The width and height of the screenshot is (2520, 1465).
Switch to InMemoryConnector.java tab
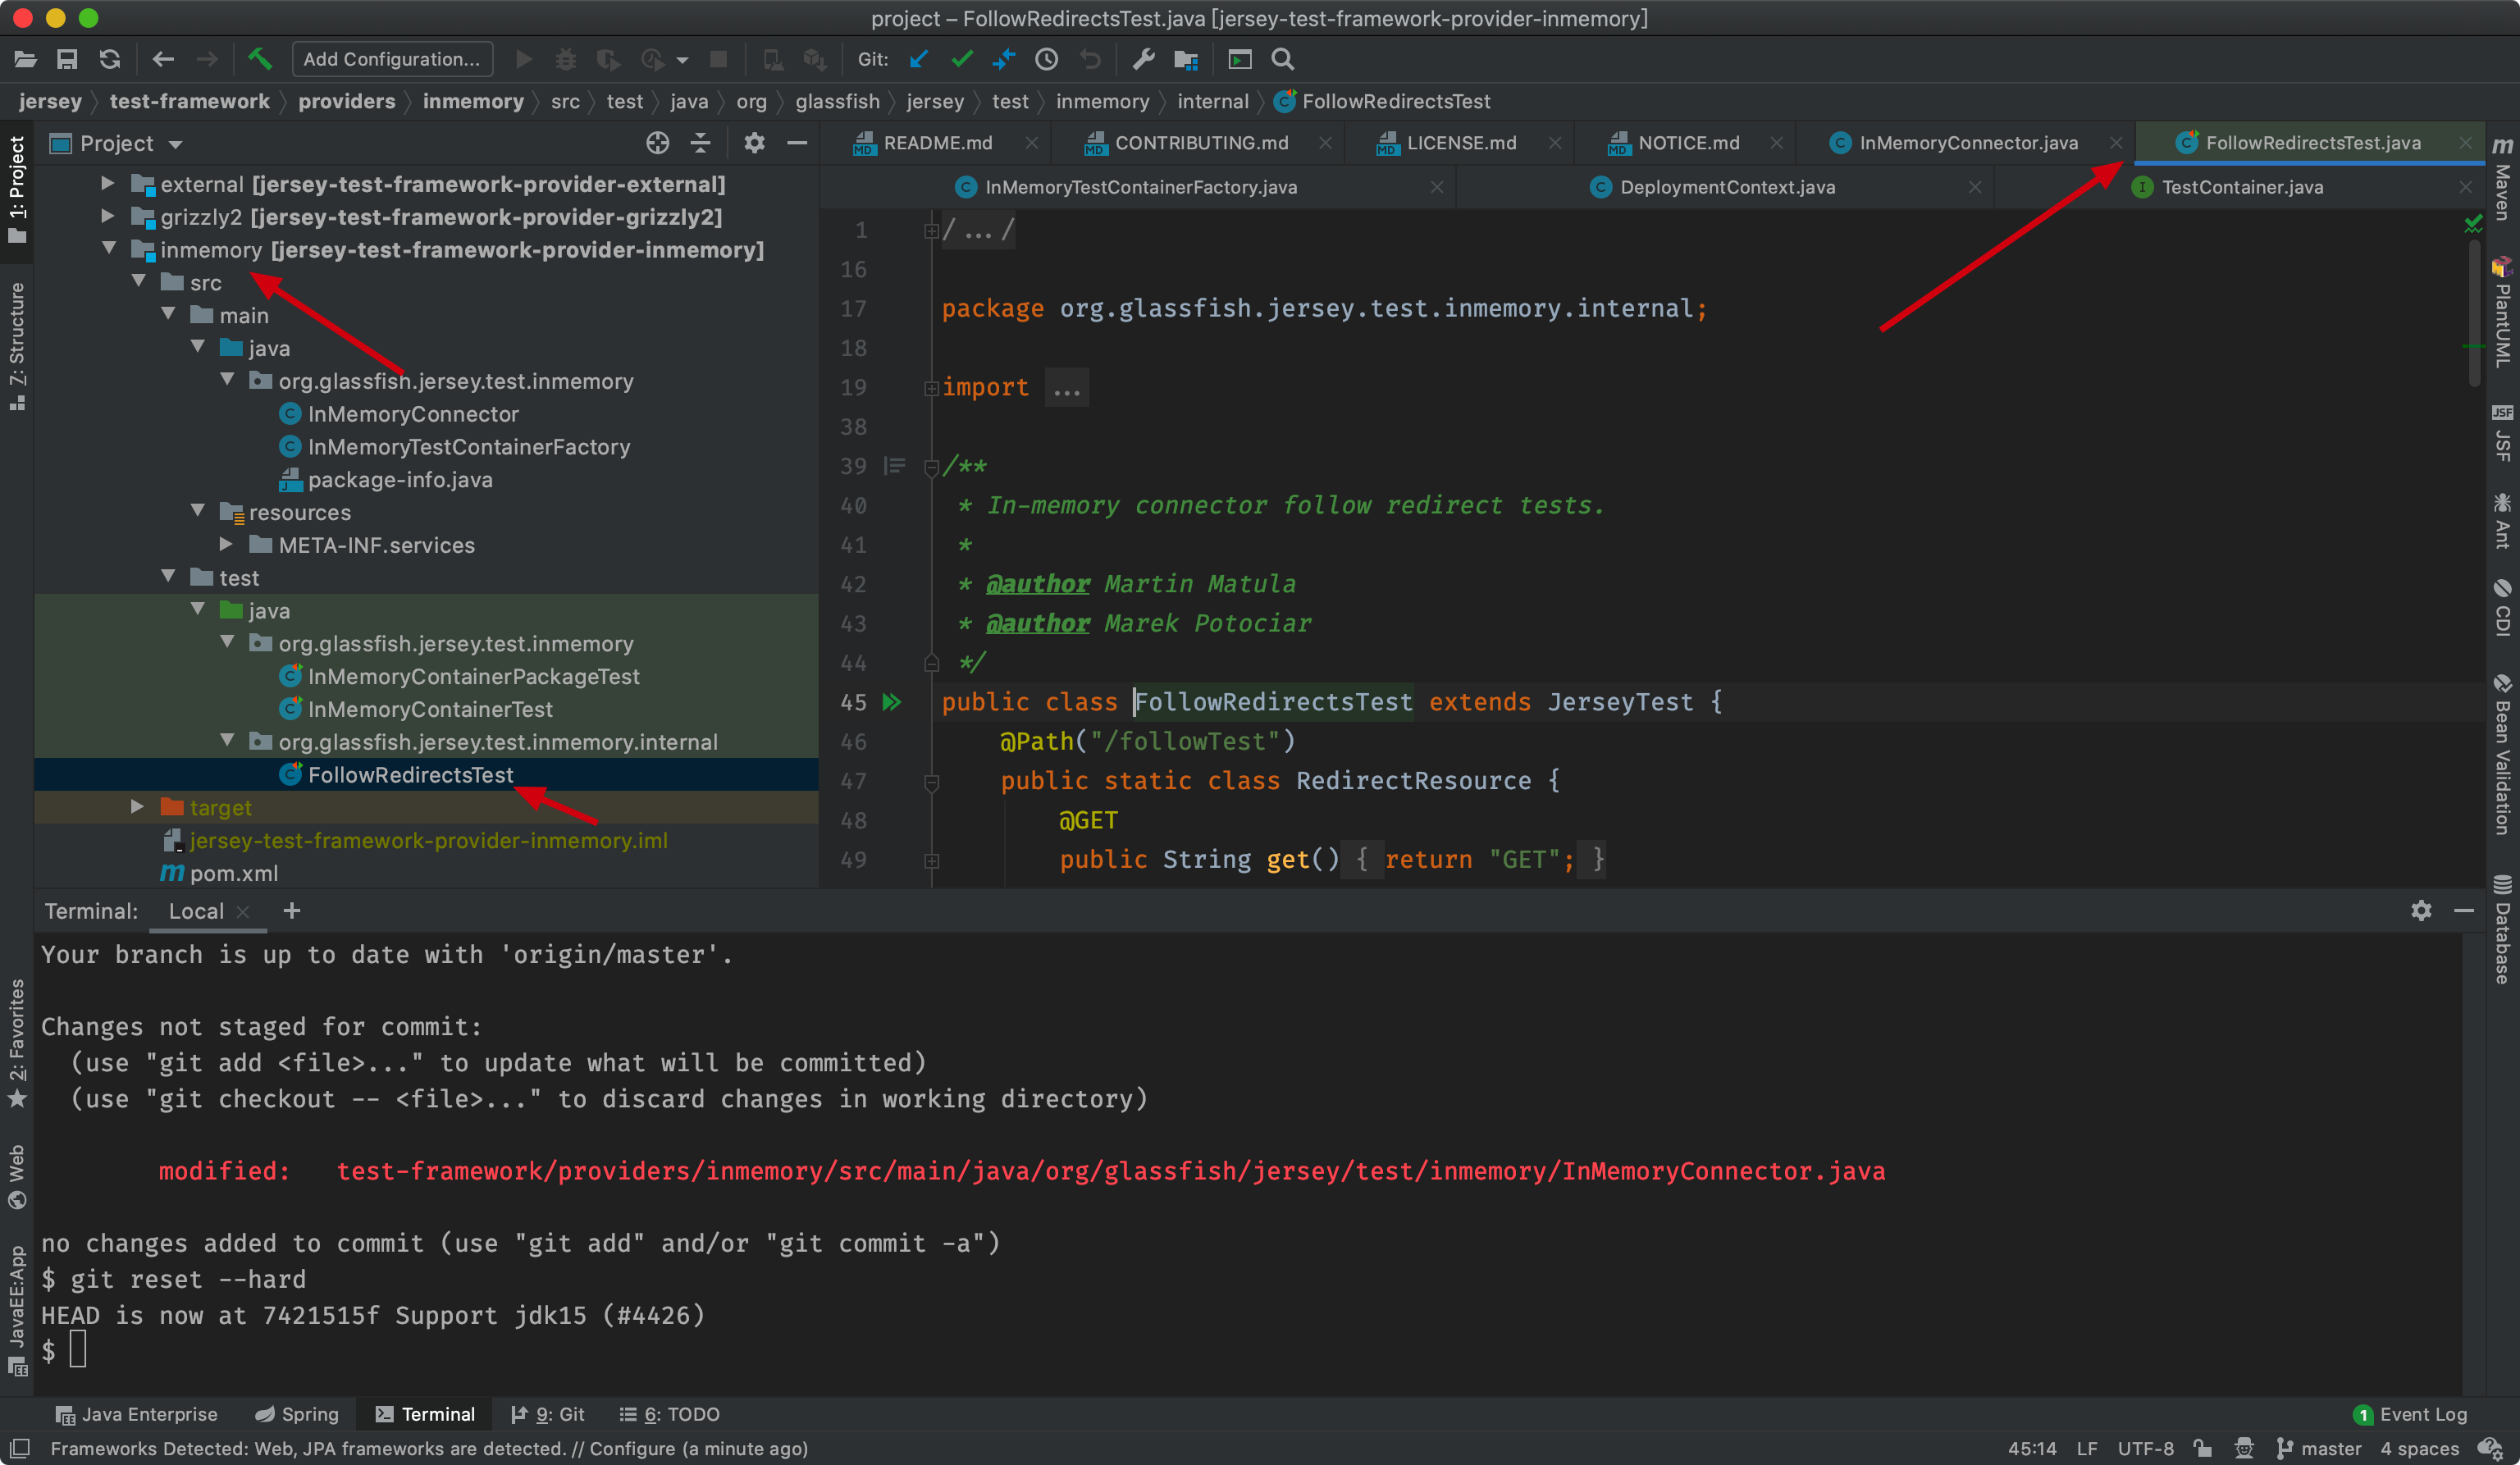1967,143
